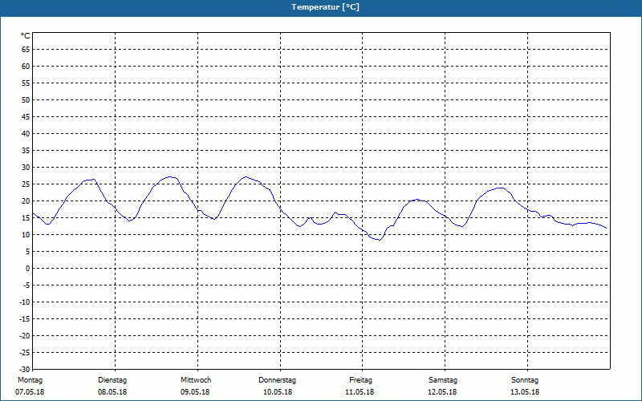Screen dimensions: 642x401
Task: Click the lowest temperature dip on Freitag
Action: click(x=379, y=240)
